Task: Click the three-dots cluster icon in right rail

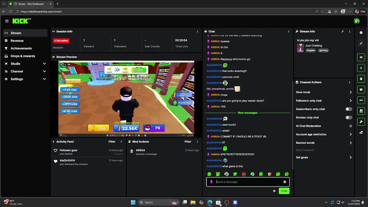Action: click(361, 133)
